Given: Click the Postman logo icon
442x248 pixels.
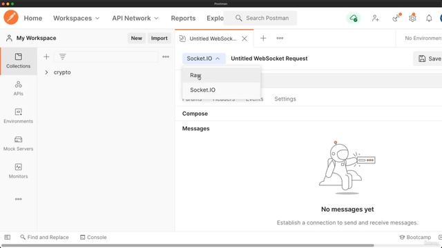Looking at the screenshot, I should point(11,17).
